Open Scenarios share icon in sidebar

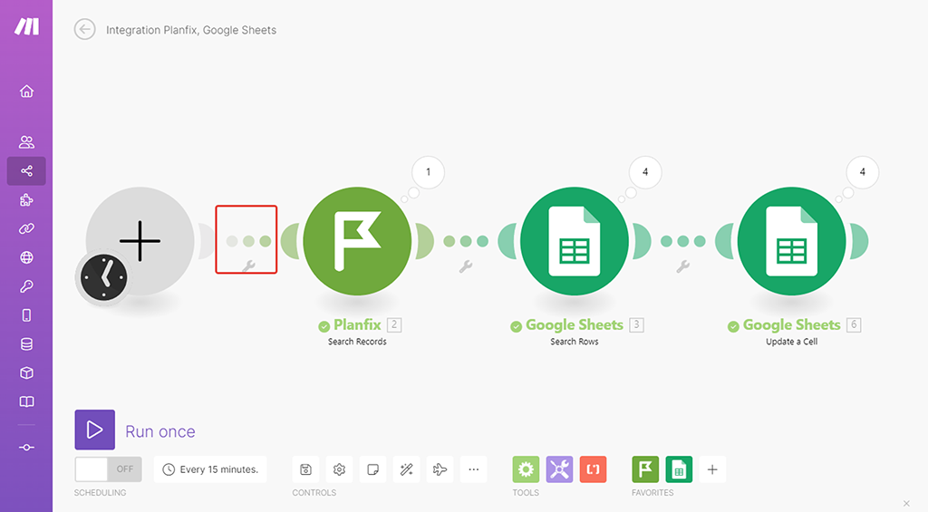(26, 171)
